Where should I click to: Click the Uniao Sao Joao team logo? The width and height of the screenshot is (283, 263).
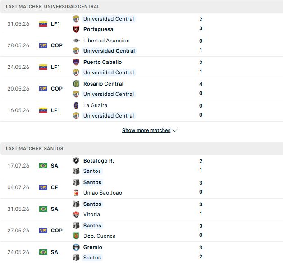(76, 193)
